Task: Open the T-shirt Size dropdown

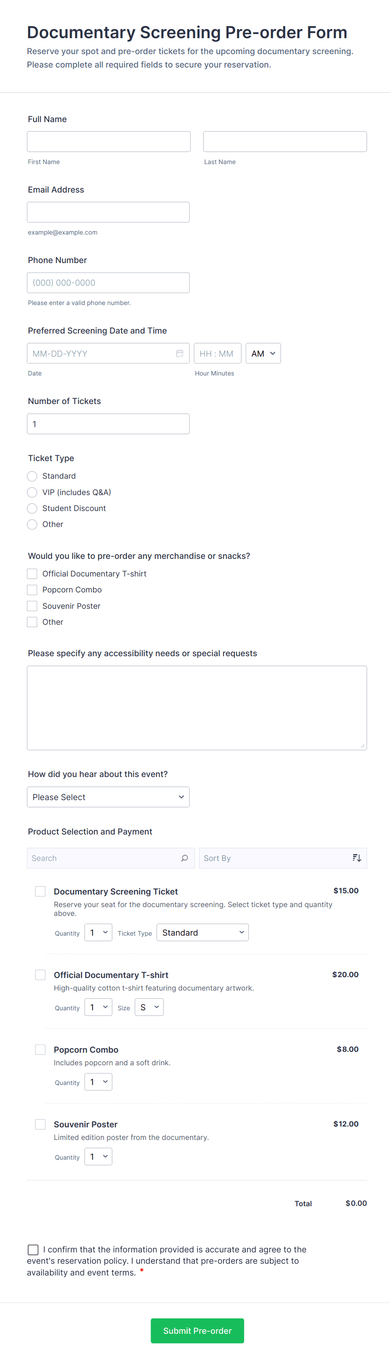Action: coord(149,1007)
